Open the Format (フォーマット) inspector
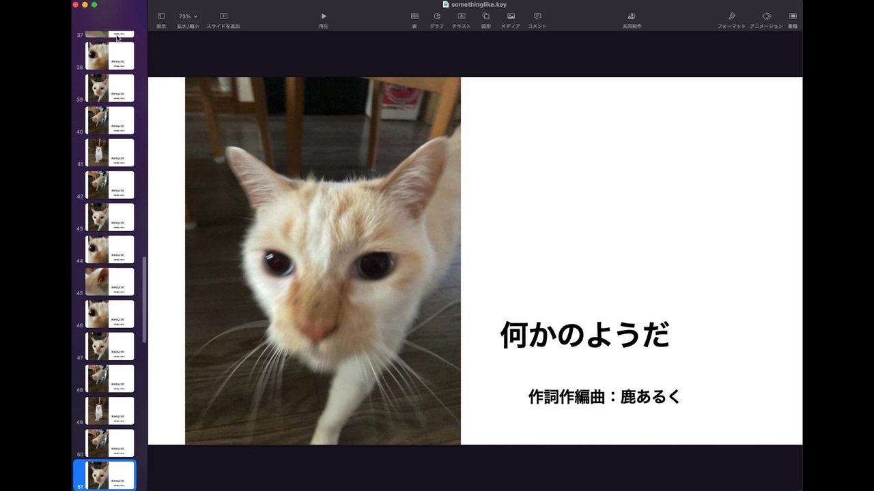Image resolution: width=874 pixels, height=491 pixels. (731, 20)
